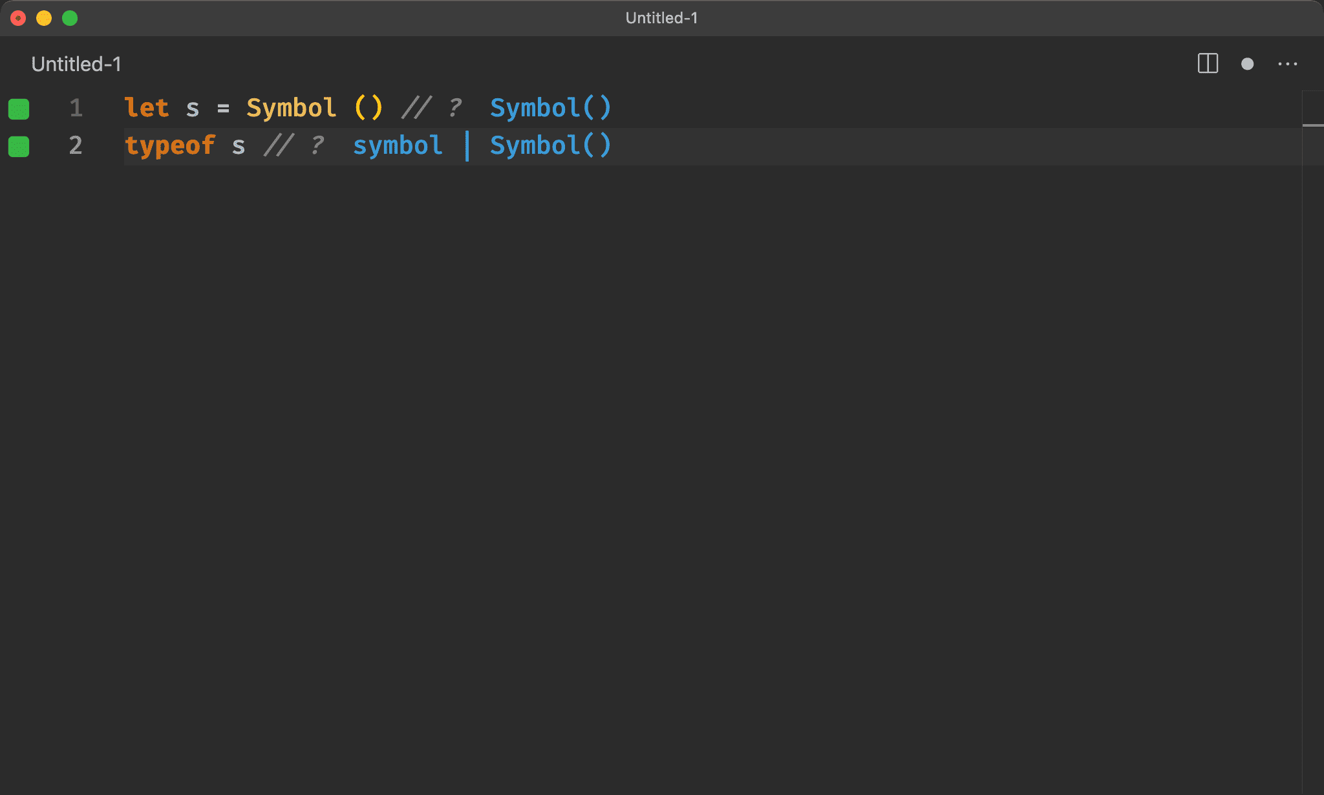Place cursor on the let keyword
The height and width of the screenshot is (795, 1324).
tap(147, 108)
